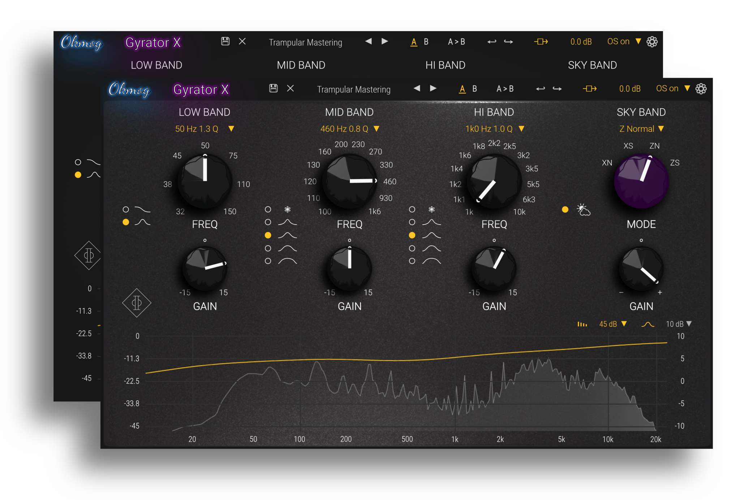744x500 pixels.
Task: Click the purple sky band MODE knob
Action: pyautogui.click(x=641, y=181)
